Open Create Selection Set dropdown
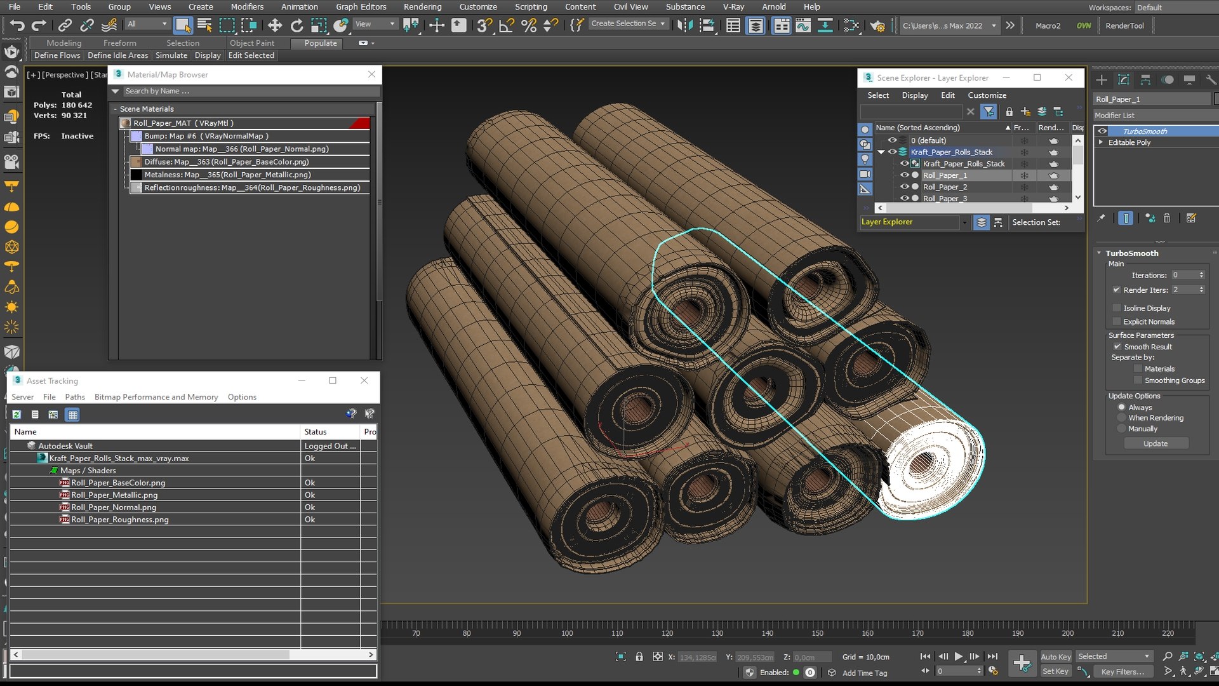 tap(629, 24)
